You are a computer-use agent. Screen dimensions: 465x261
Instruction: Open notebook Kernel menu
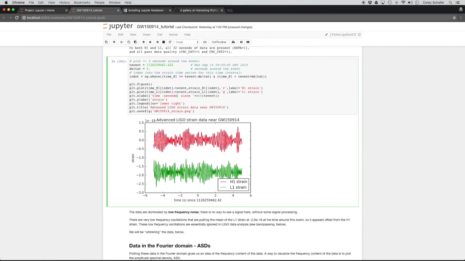(173, 34)
